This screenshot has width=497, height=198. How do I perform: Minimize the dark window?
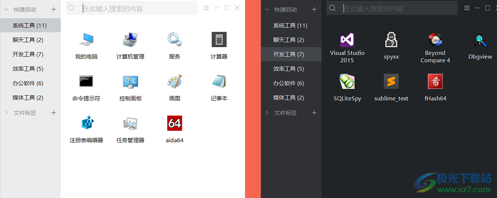[x=477, y=8]
